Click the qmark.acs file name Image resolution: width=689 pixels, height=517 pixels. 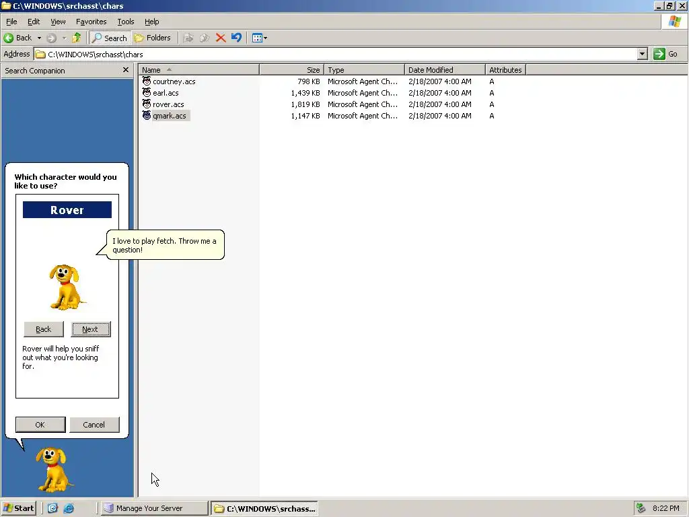[170, 116]
